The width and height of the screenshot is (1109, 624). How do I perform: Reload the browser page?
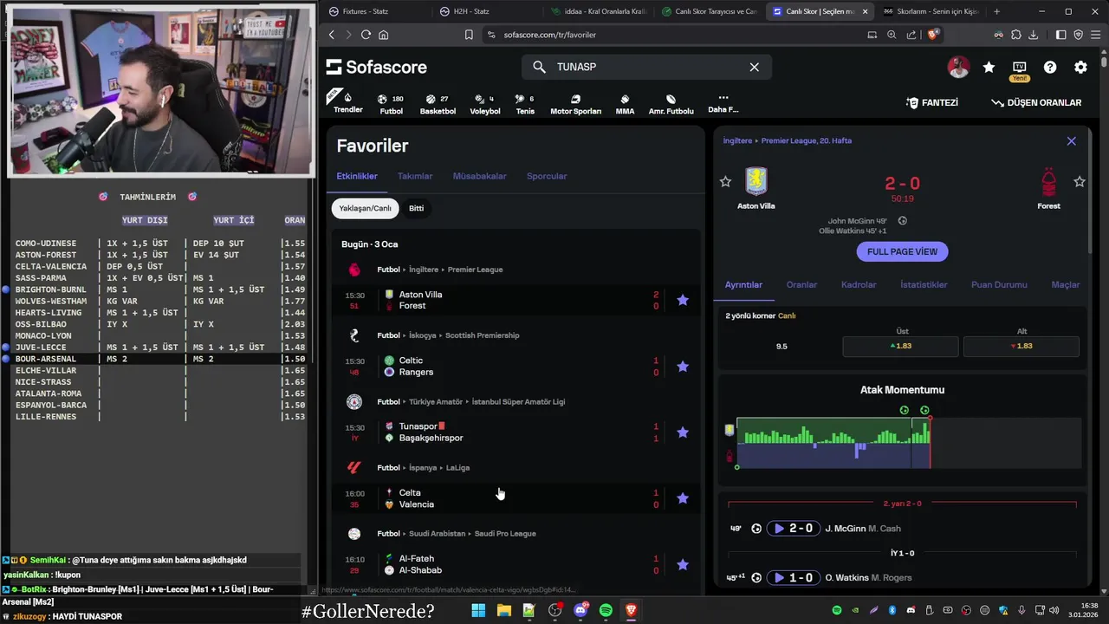(x=366, y=35)
